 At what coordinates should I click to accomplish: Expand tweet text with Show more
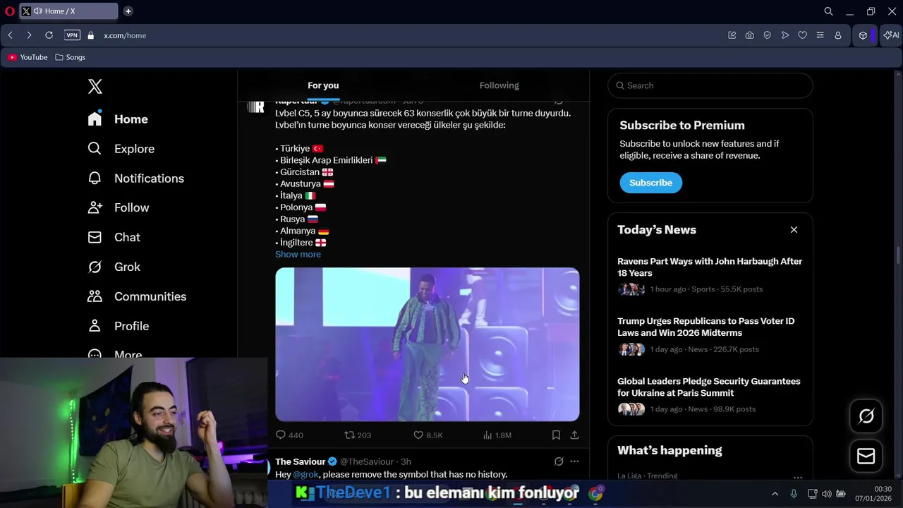point(298,254)
